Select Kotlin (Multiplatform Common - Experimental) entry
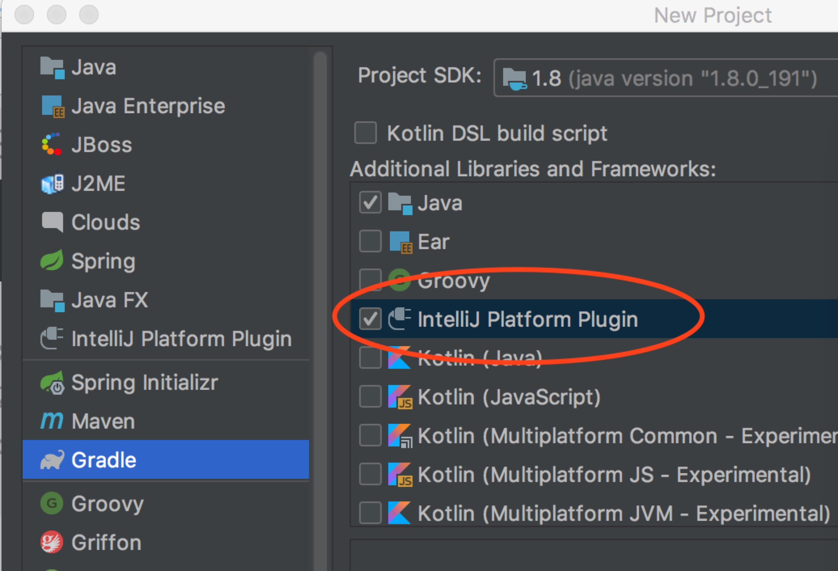The image size is (838, 571). [x=370, y=435]
